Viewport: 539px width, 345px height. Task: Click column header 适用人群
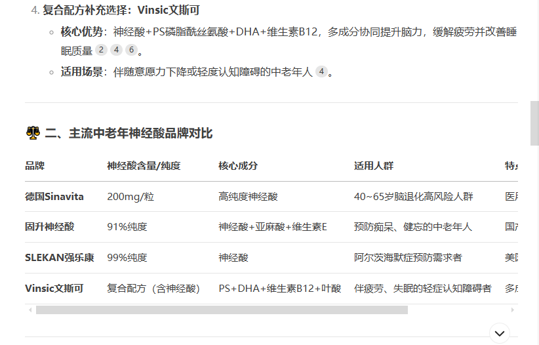tap(374, 166)
